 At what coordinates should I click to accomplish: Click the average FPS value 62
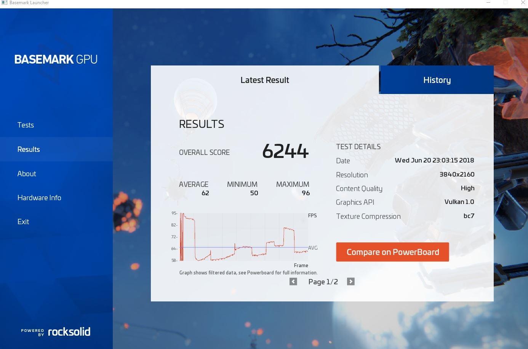coord(205,193)
